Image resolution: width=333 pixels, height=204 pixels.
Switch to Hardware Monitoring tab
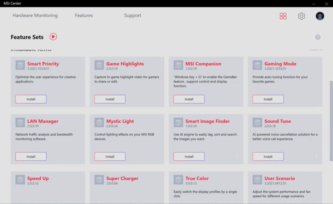[35, 15]
